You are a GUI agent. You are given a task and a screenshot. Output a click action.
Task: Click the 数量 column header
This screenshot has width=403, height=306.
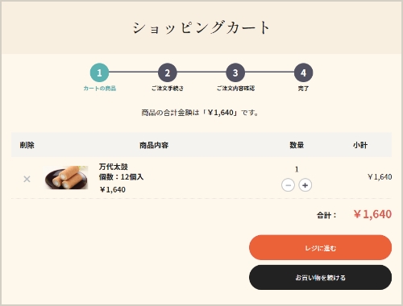pyautogui.click(x=297, y=145)
